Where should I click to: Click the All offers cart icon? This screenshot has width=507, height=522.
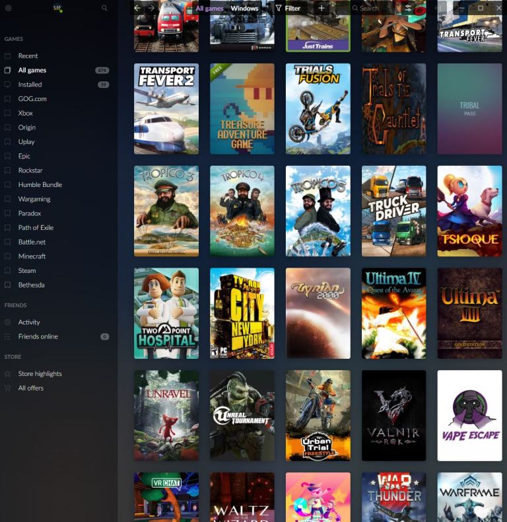[8, 388]
